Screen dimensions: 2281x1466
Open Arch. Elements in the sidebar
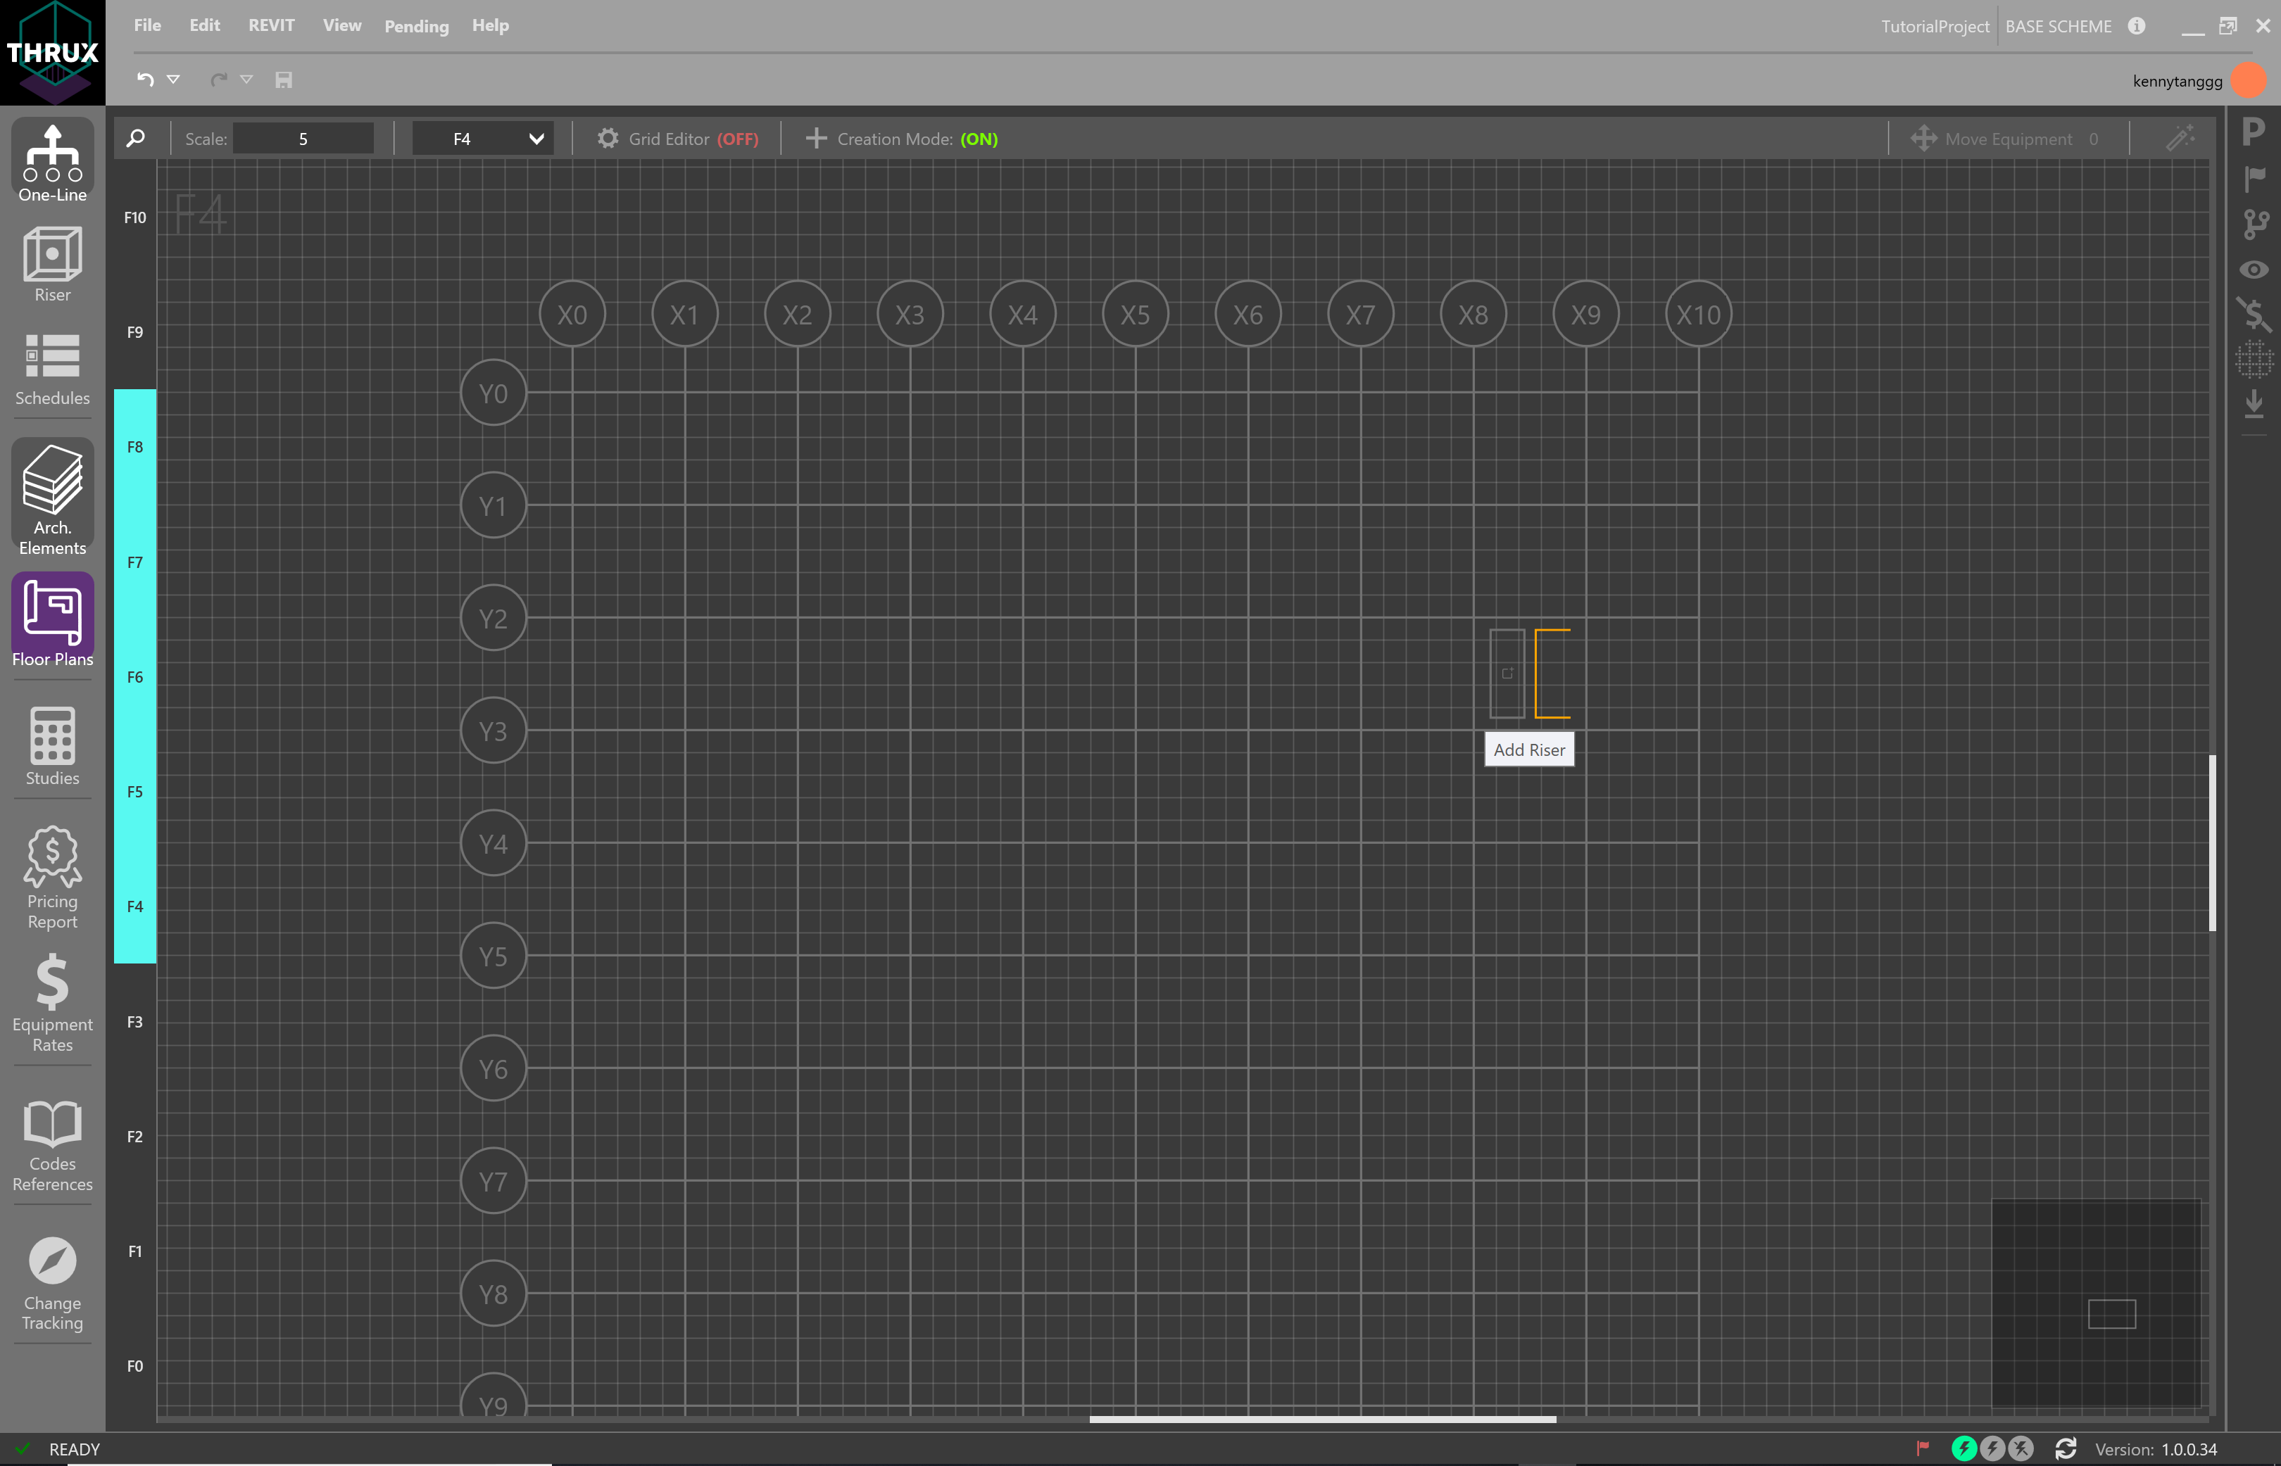(52, 497)
